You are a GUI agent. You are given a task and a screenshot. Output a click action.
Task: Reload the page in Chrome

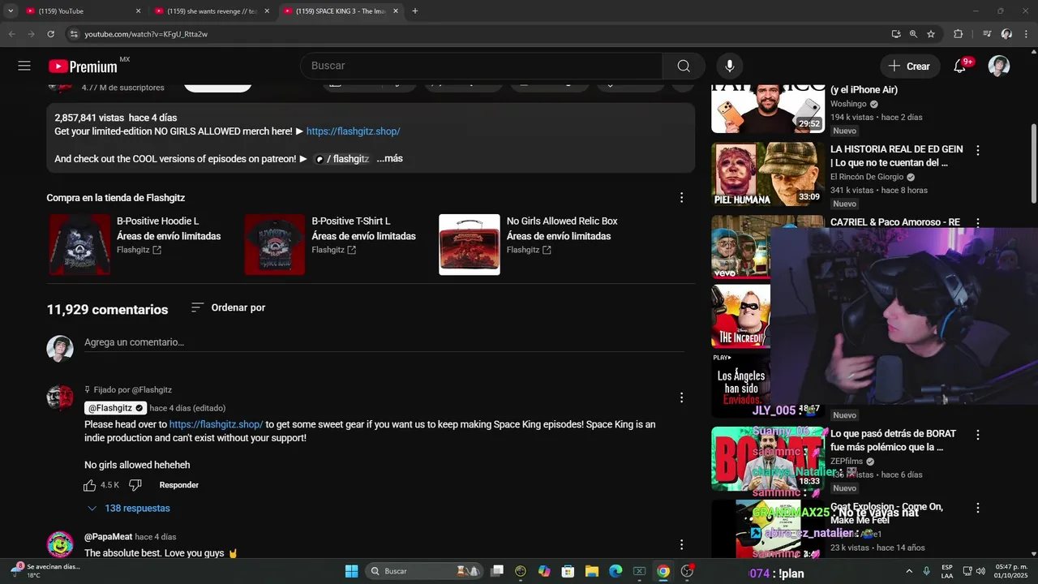pyautogui.click(x=50, y=34)
